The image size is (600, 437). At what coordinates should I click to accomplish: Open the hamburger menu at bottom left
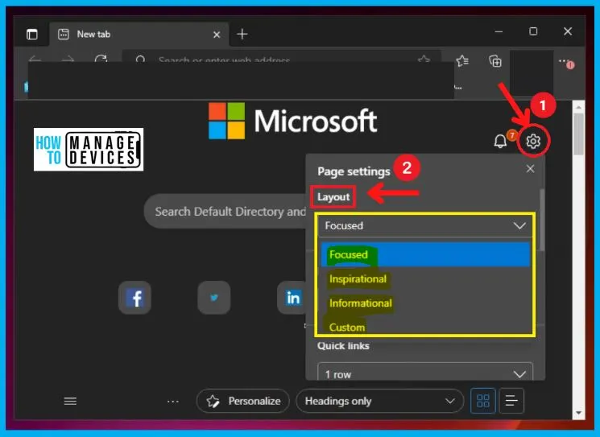(70, 401)
